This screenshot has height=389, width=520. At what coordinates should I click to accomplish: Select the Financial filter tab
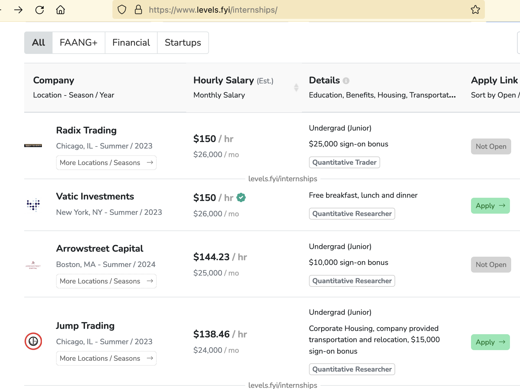tap(131, 43)
